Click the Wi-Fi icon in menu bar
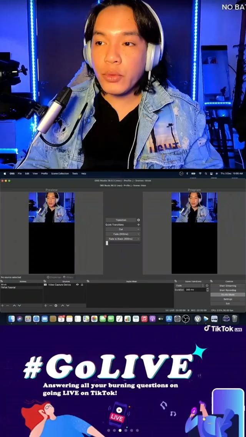This screenshot has height=437, width=246. coord(200,173)
